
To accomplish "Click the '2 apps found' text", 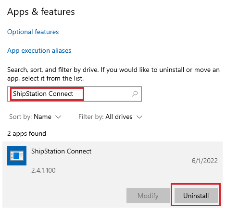I will (x=26, y=133).
